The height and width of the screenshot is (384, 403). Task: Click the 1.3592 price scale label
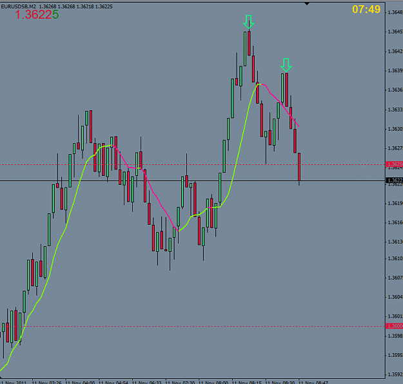tap(395, 374)
